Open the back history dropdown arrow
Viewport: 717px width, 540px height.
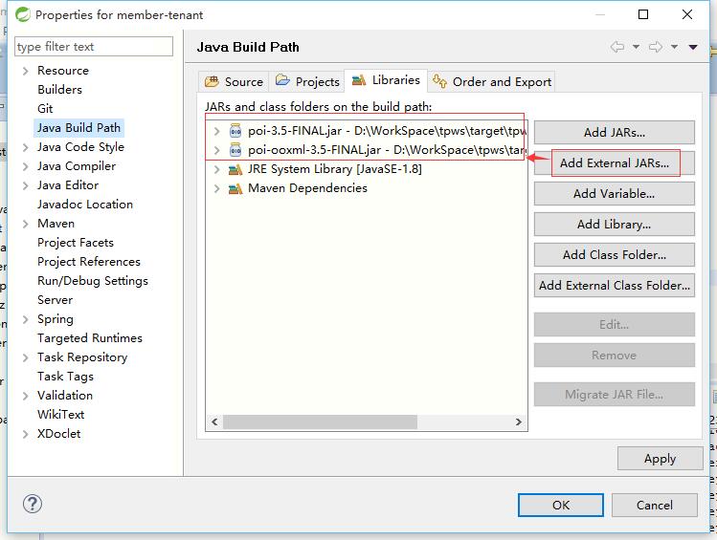click(636, 47)
